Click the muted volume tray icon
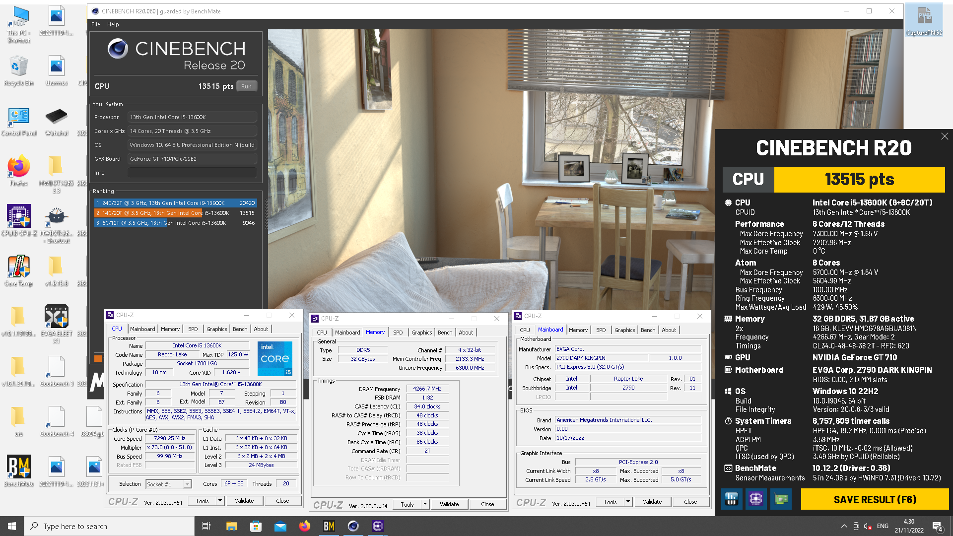 pyautogui.click(x=868, y=526)
